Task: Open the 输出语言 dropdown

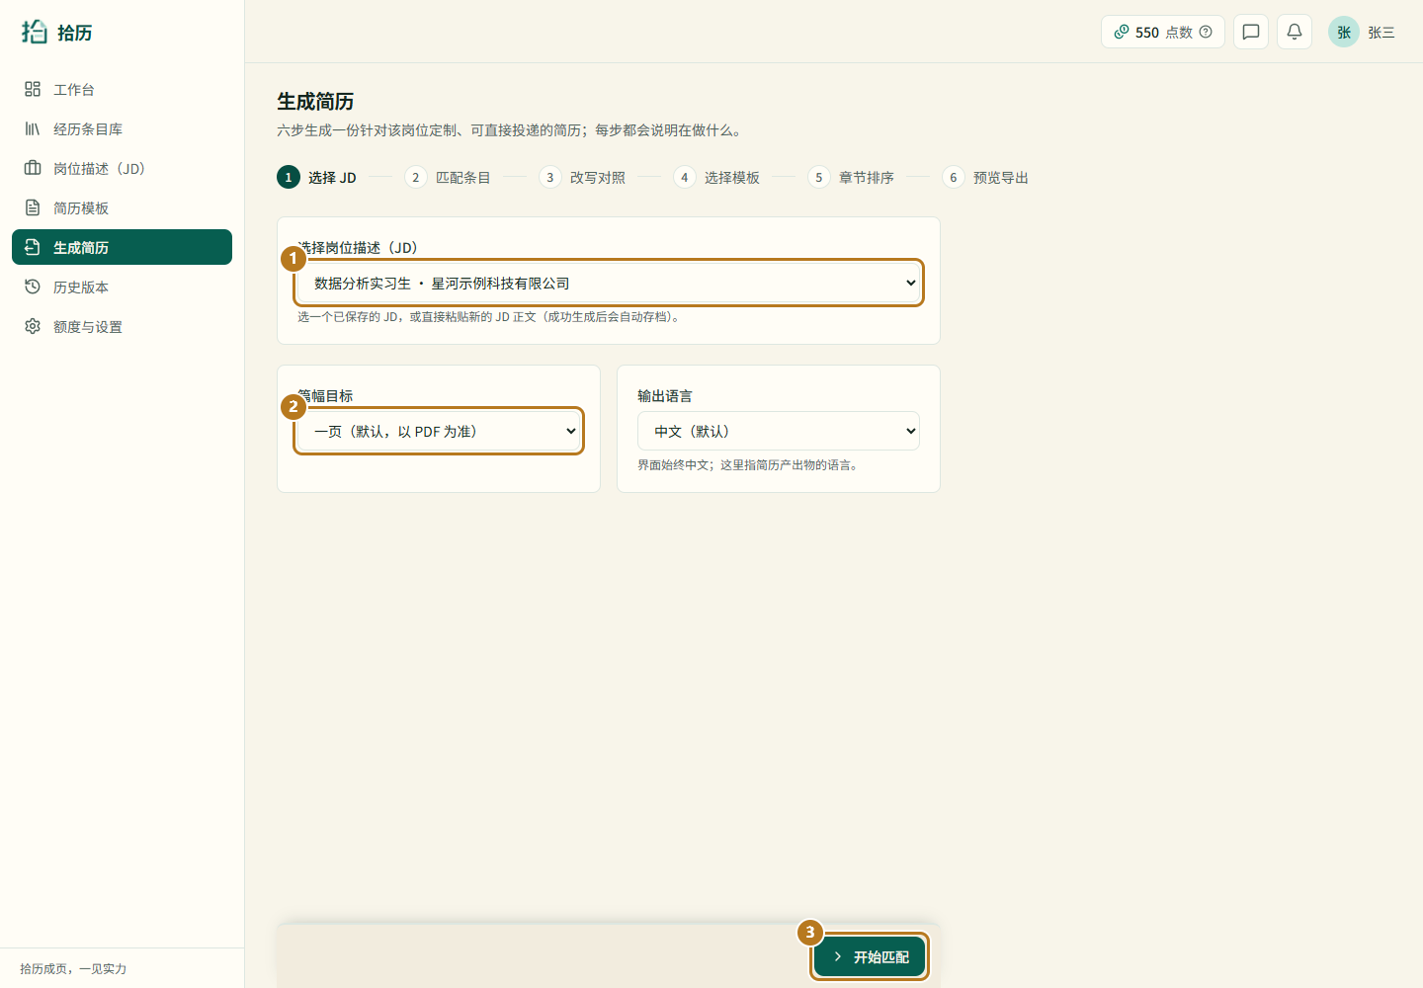Action: (779, 431)
